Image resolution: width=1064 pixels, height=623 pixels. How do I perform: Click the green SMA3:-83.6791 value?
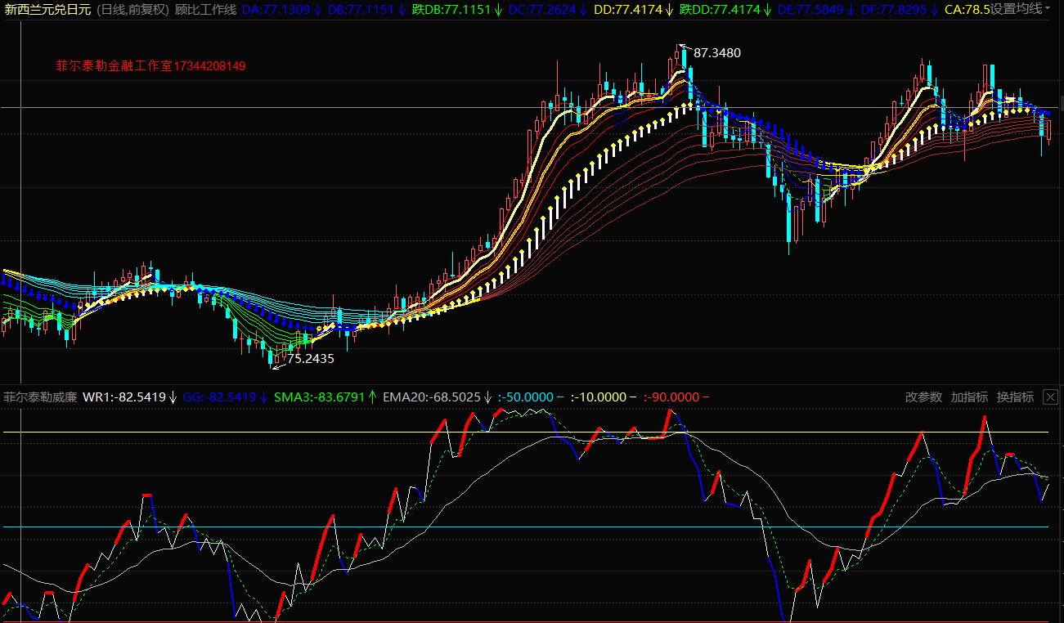tap(320, 397)
